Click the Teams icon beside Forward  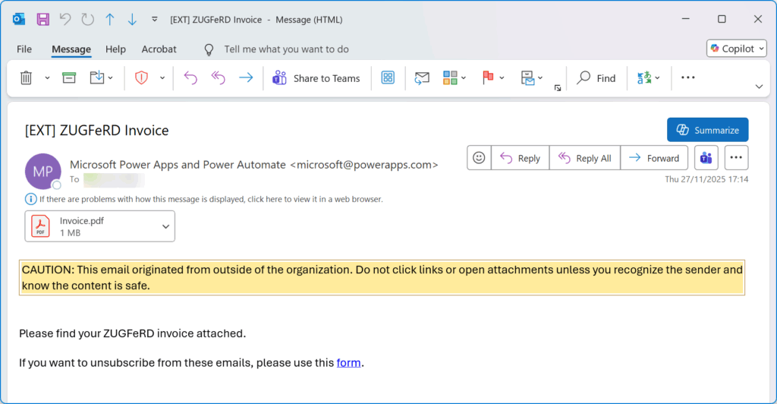[706, 158]
